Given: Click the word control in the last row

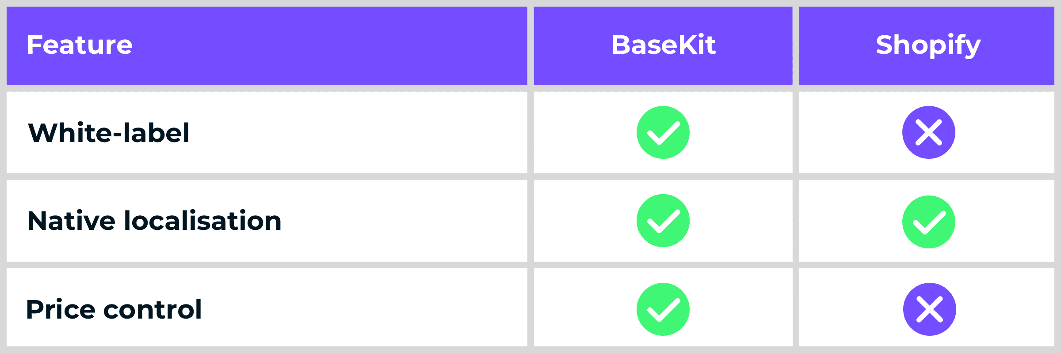Looking at the screenshot, I should click(x=153, y=309).
